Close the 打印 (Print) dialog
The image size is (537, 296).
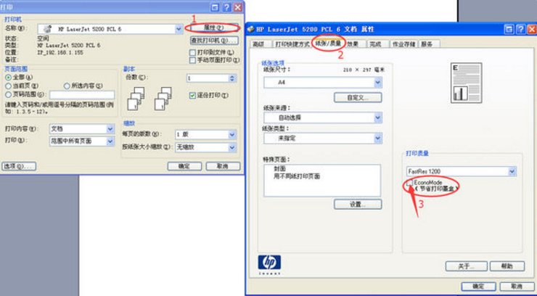click(238, 7)
